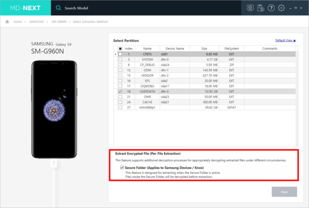Open the help question mark icon
Image resolution: width=309 pixels, height=208 pixels.
pyautogui.click(x=271, y=8)
